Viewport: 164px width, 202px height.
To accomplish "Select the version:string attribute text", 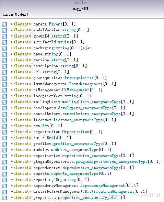I will point(56,60).
